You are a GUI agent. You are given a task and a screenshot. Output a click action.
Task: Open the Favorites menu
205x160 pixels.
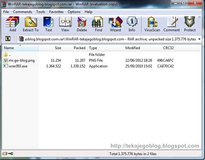click(x=56, y=12)
